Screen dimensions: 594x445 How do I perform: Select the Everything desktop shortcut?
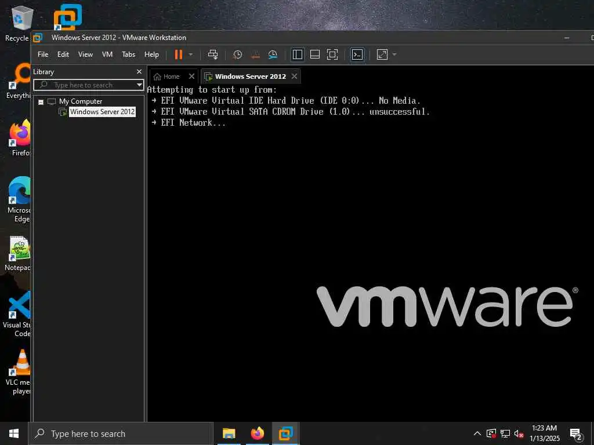18,81
